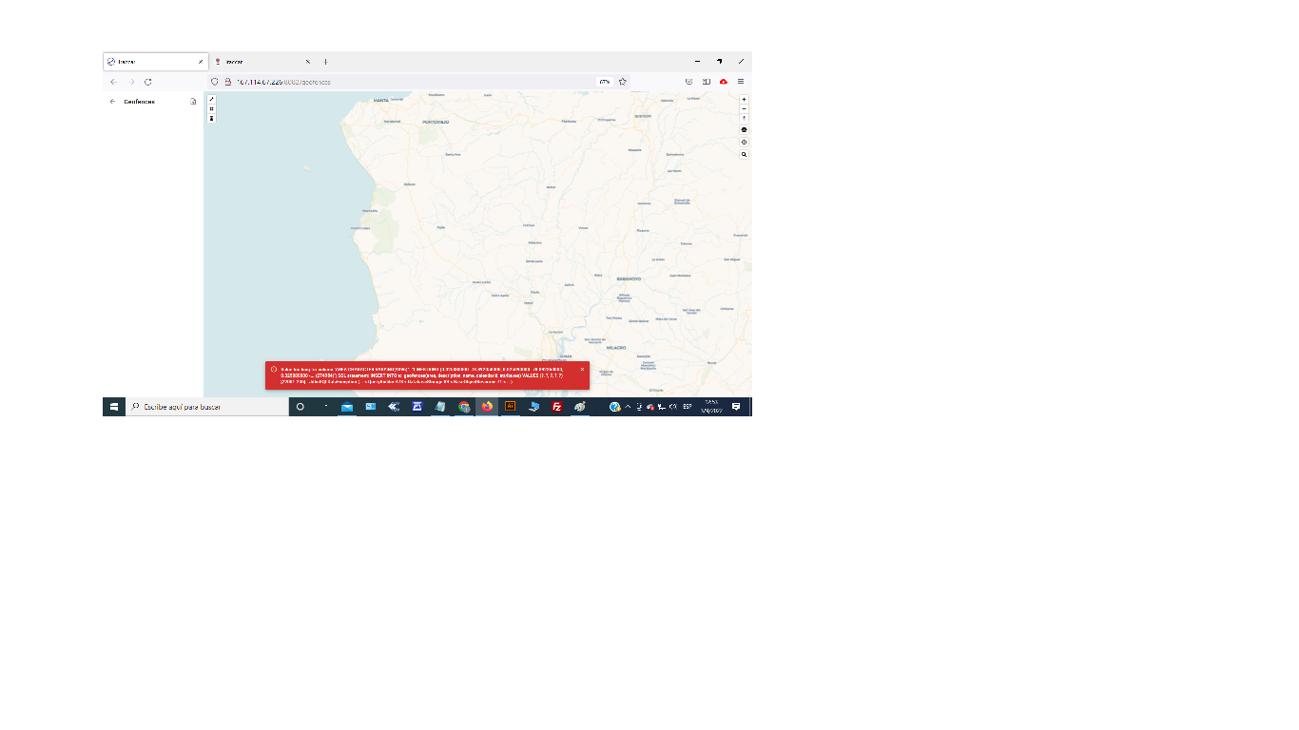Viewport: 1299px width, 730px height.
Task: Click the upload geofence file icon beside Geofencias
Action: coord(191,102)
